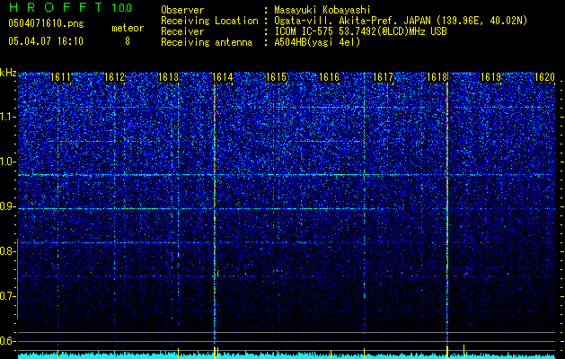The width and height of the screenshot is (565, 359).
Task: Click the green 'meteor' label
Action: click(x=128, y=28)
